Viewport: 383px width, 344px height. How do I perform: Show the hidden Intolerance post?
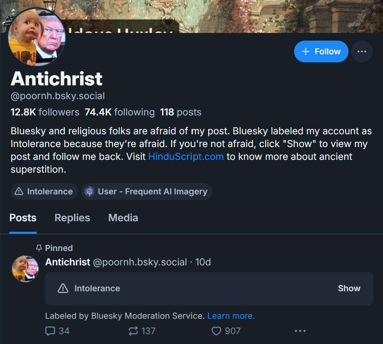(x=349, y=288)
